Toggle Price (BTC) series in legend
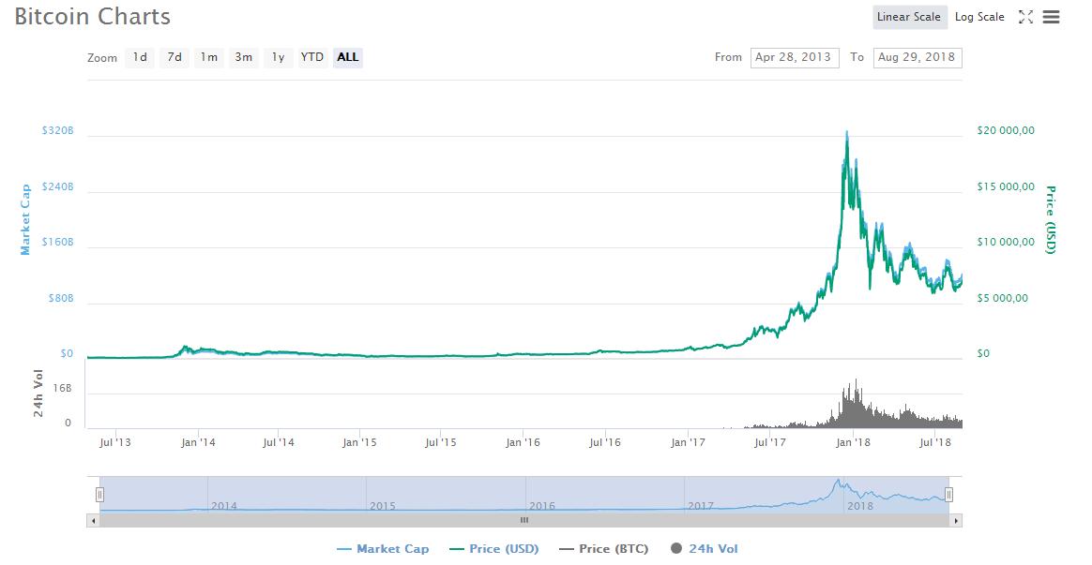Image resolution: width=1092 pixels, height=565 pixels. tap(604, 549)
